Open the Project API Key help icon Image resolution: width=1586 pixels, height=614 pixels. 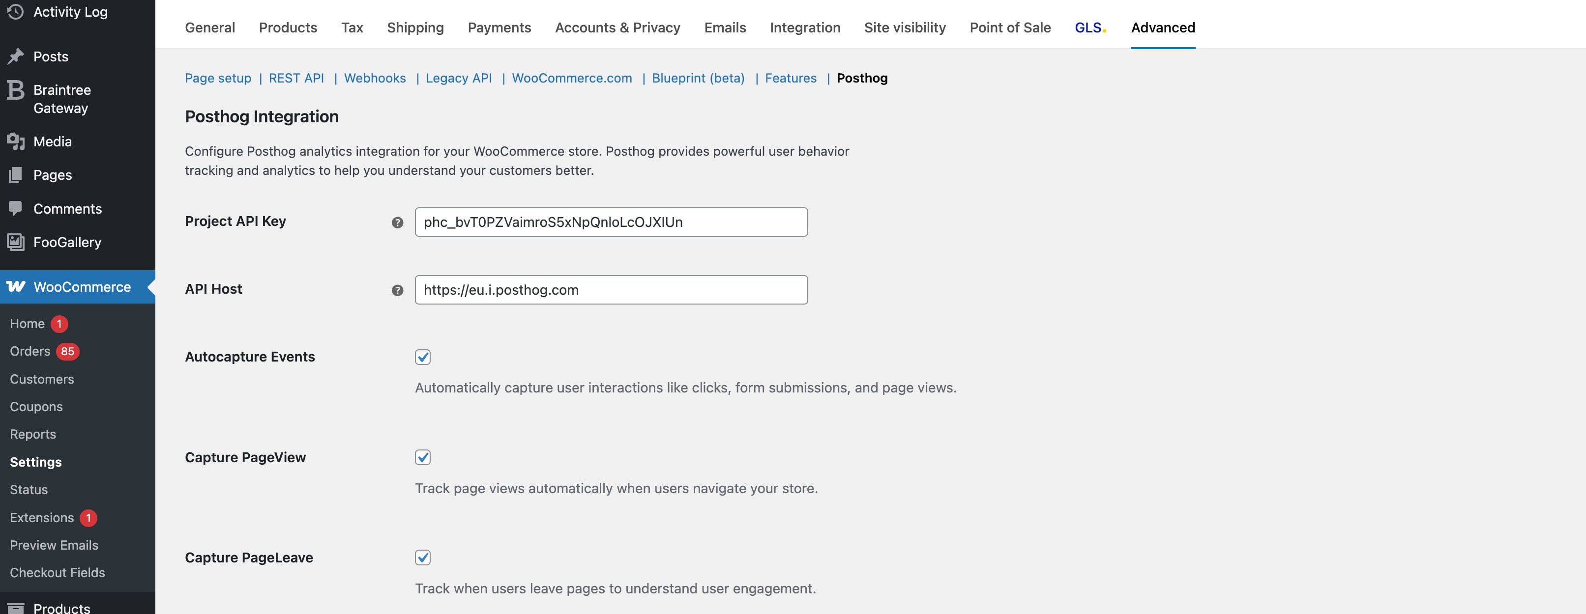[x=398, y=222]
